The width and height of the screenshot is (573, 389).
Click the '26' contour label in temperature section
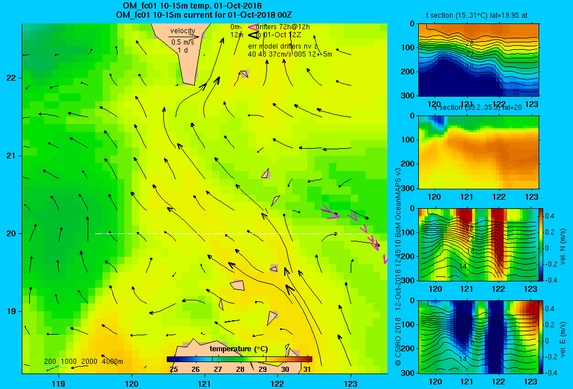470,43
